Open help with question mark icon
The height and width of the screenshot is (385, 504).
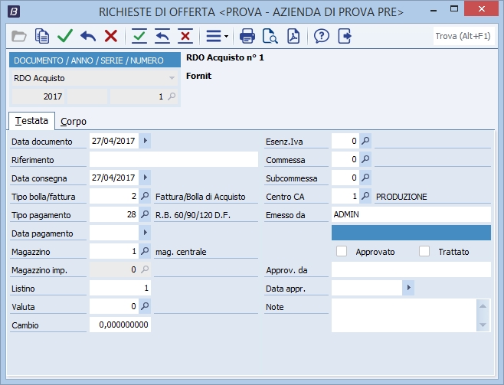tap(322, 36)
